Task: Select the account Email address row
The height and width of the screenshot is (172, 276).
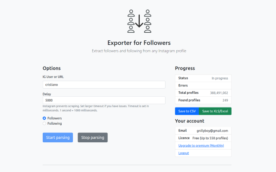Action: [203, 130]
